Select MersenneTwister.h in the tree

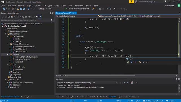(22, 59)
